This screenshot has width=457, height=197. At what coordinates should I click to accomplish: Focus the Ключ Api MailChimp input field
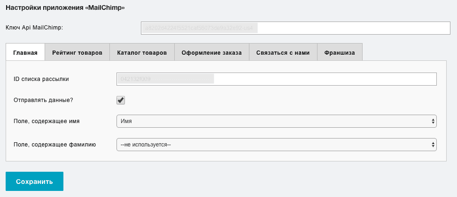point(295,28)
